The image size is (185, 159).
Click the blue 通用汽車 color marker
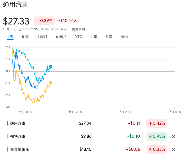click(8, 123)
